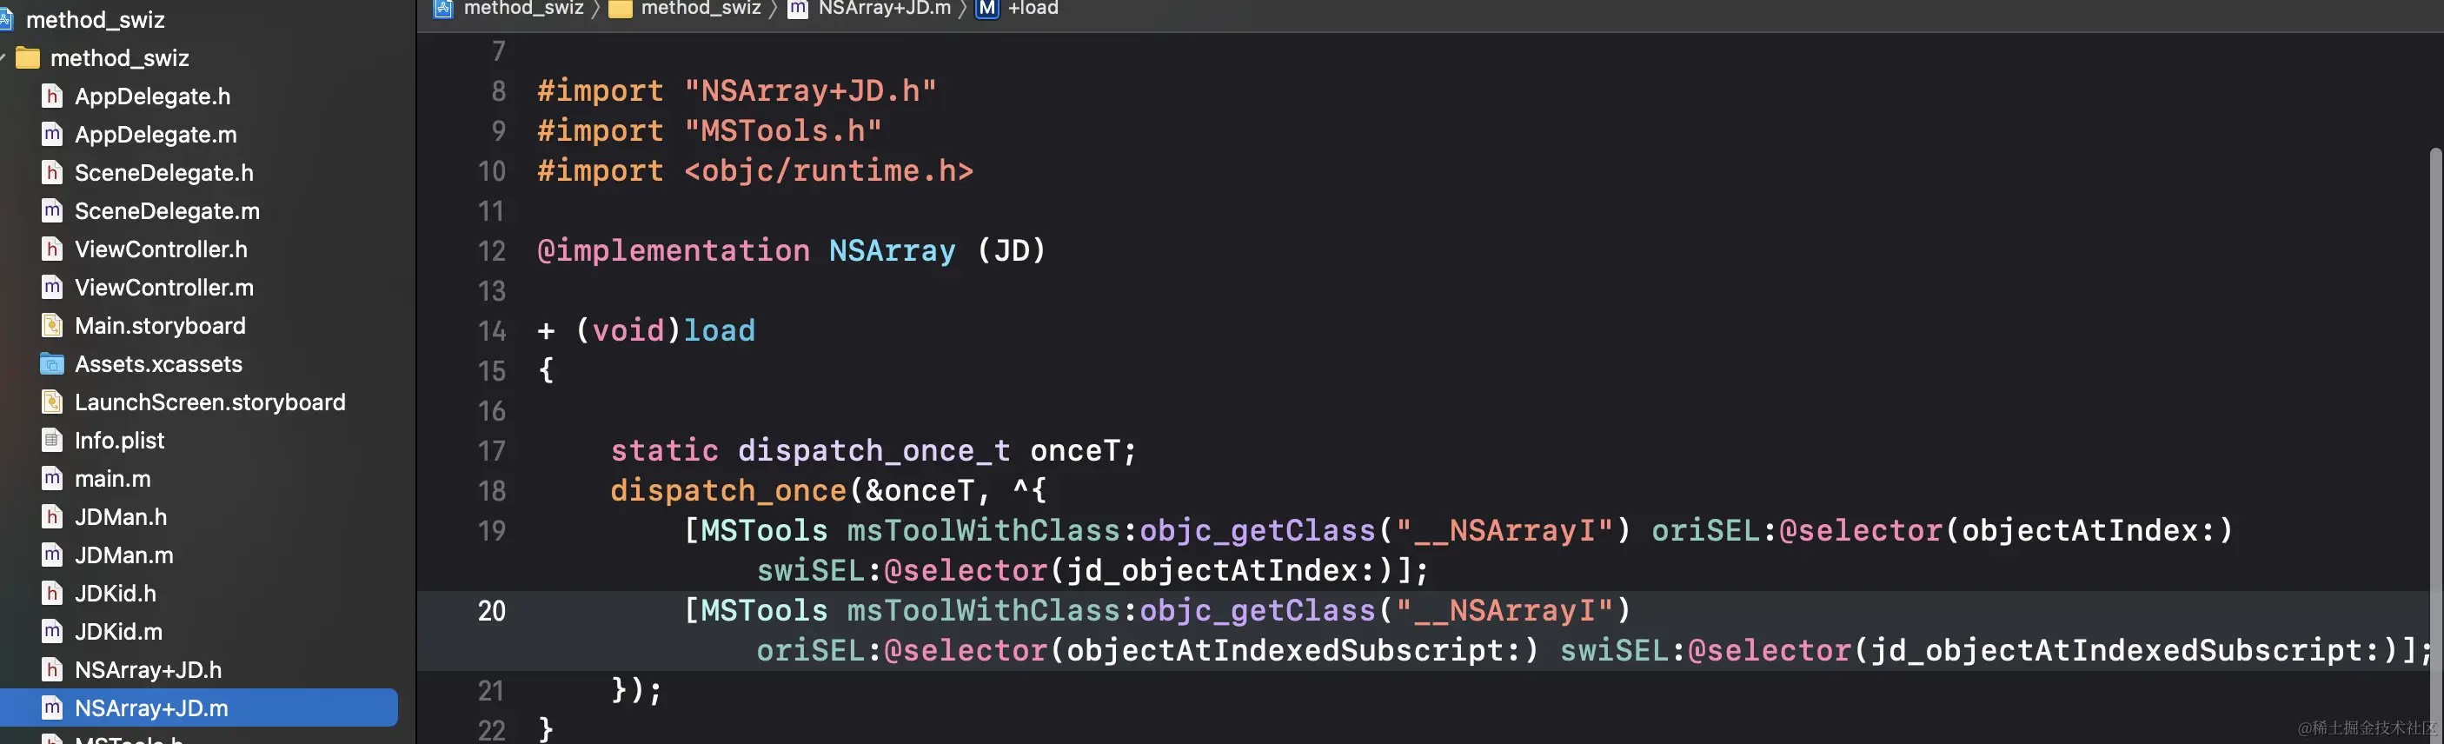Image resolution: width=2444 pixels, height=744 pixels.
Task: Click line number 20 in gutter
Action: 491,610
